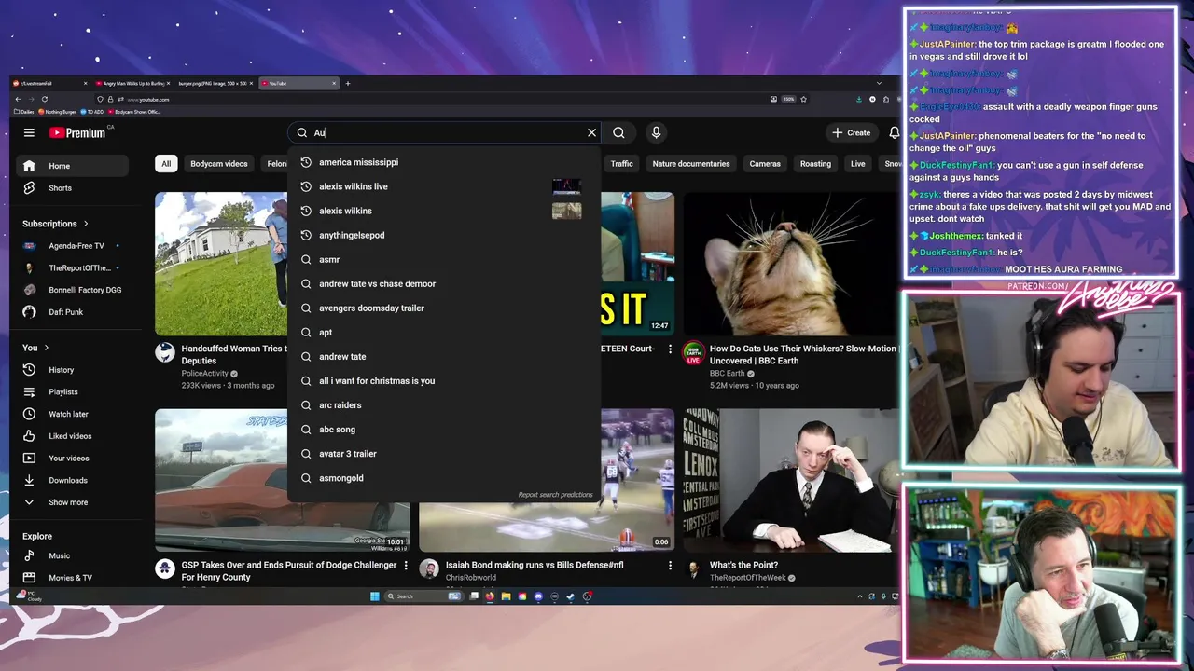Open Liked videos in the sidebar
The width and height of the screenshot is (1194, 671).
click(x=73, y=436)
